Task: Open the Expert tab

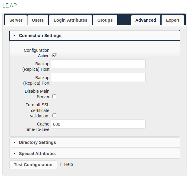Action: [173, 20]
